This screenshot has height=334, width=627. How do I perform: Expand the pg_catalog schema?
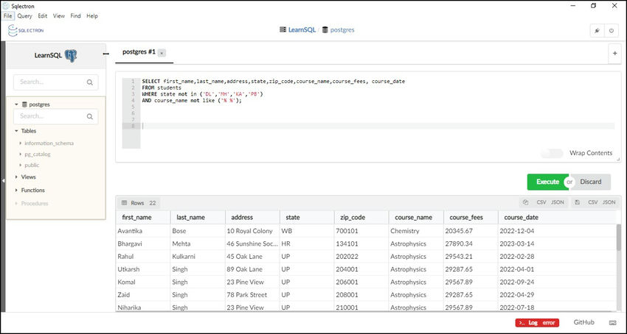[20, 154]
